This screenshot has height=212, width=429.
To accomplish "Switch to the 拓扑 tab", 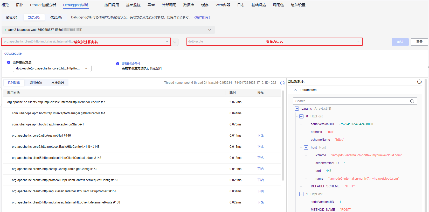I will click(19, 5).
